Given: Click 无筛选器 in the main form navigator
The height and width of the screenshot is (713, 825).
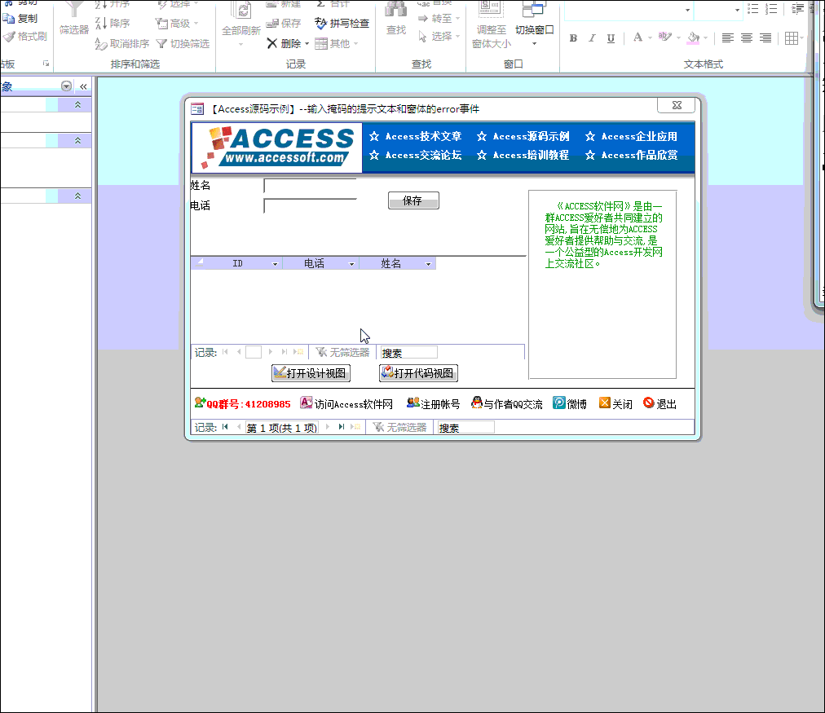Looking at the screenshot, I should coord(399,428).
